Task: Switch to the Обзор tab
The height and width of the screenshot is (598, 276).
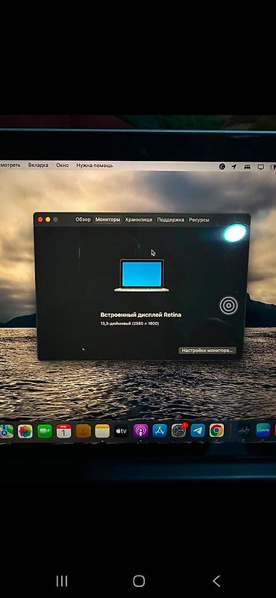Action: 83,220
